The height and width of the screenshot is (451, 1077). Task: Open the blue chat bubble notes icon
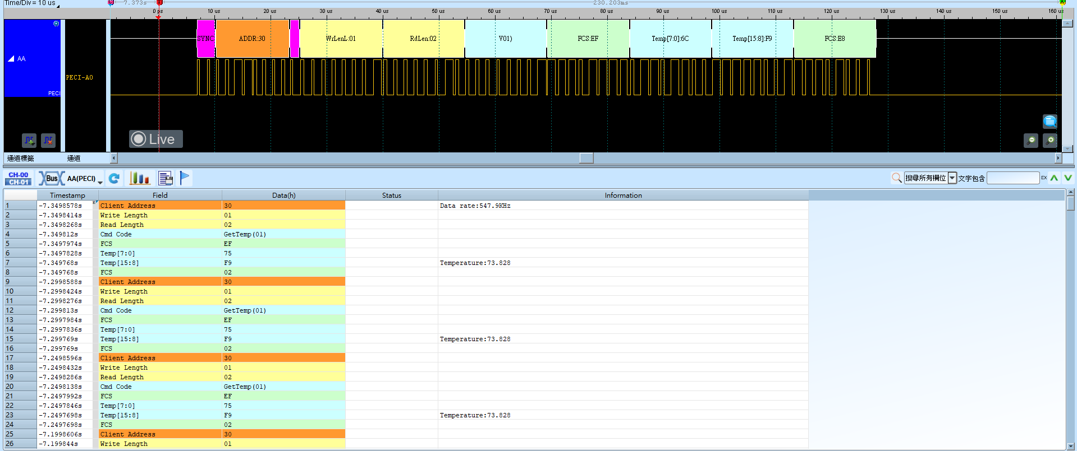pos(1049,121)
